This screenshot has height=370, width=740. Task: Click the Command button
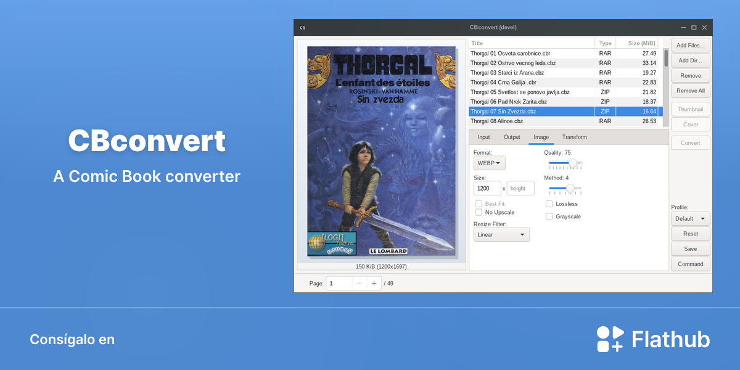click(690, 264)
